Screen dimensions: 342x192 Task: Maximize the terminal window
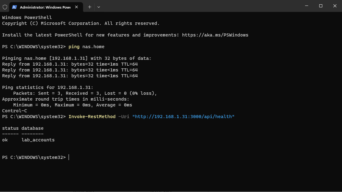pyautogui.click(x=320, y=6)
